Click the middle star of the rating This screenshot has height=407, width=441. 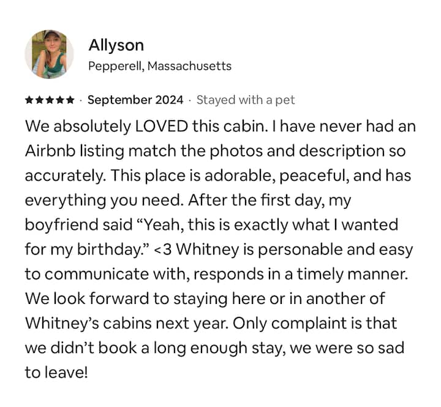[x=50, y=100]
